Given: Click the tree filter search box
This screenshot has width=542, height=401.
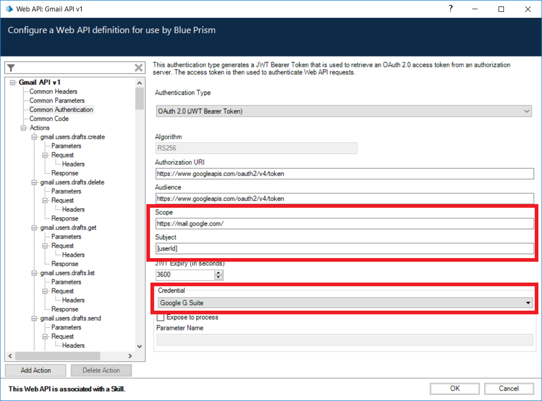Looking at the screenshot, I should click(74, 68).
